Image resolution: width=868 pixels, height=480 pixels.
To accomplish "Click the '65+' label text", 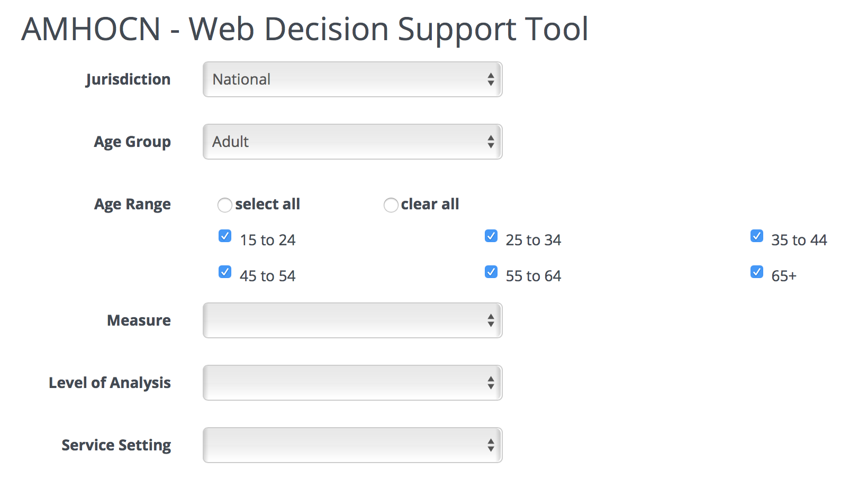I will tap(784, 276).
